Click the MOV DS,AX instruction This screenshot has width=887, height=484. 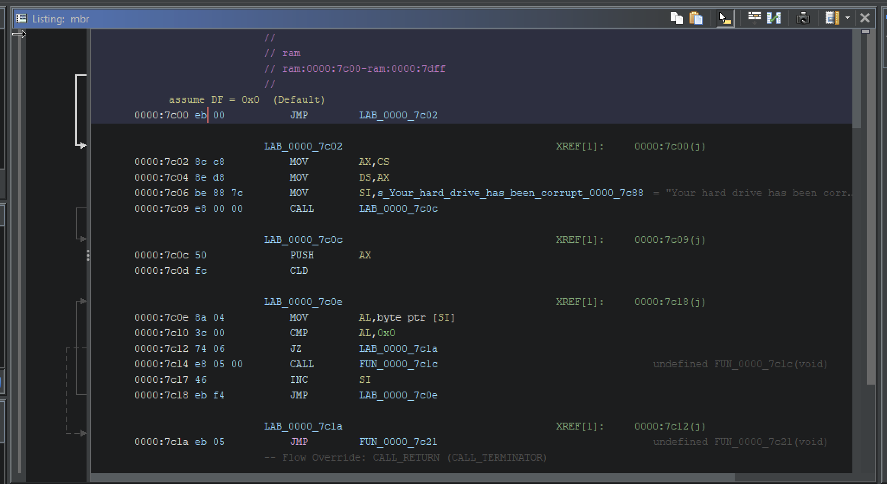339,177
